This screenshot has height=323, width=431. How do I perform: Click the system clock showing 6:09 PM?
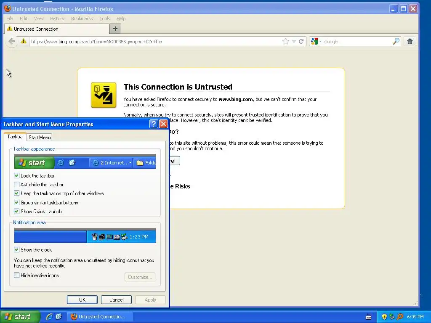click(415, 317)
